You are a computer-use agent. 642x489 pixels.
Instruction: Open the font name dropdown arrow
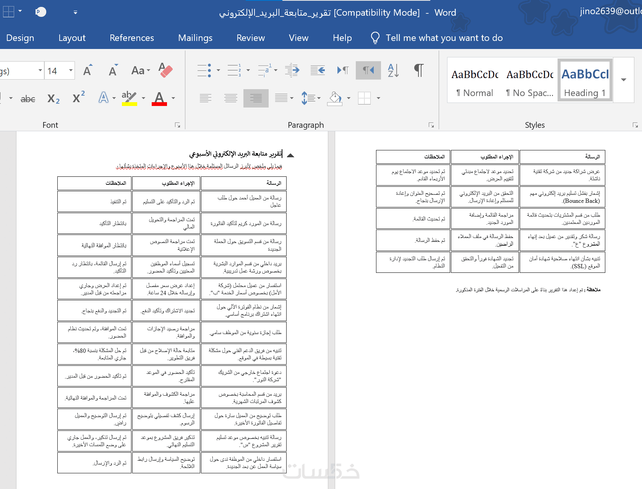click(x=40, y=70)
